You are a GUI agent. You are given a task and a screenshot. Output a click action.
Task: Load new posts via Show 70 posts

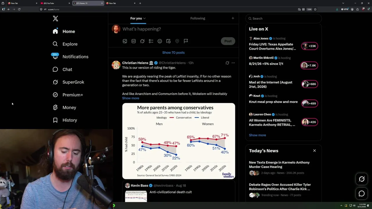coord(174,53)
